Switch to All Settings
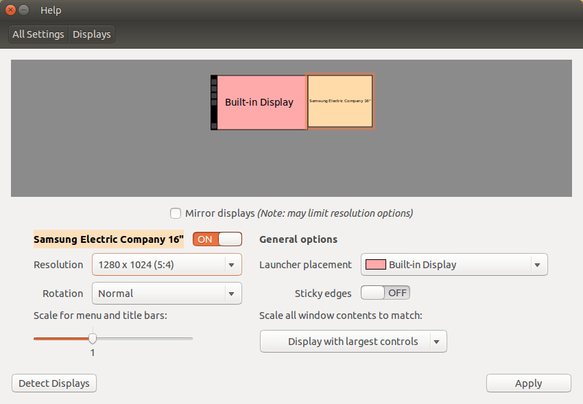The height and width of the screenshot is (404, 583). point(38,34)
